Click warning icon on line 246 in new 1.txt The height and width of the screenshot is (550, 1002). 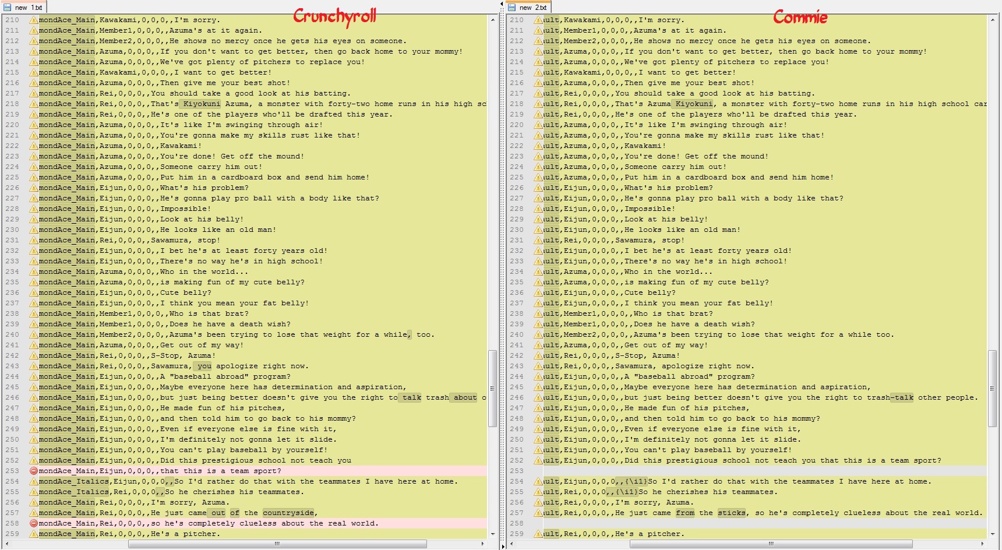[x=33, y=397]
